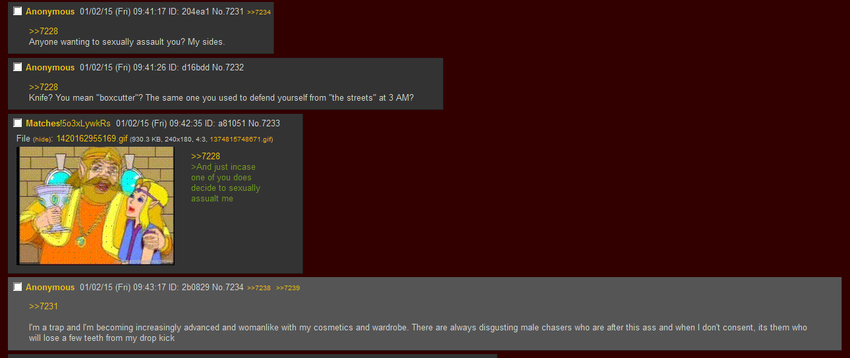The height and width of the screenshot is (358, 850).
Task: Open the file link 1420162955169.gif
Action: (92, 138)
